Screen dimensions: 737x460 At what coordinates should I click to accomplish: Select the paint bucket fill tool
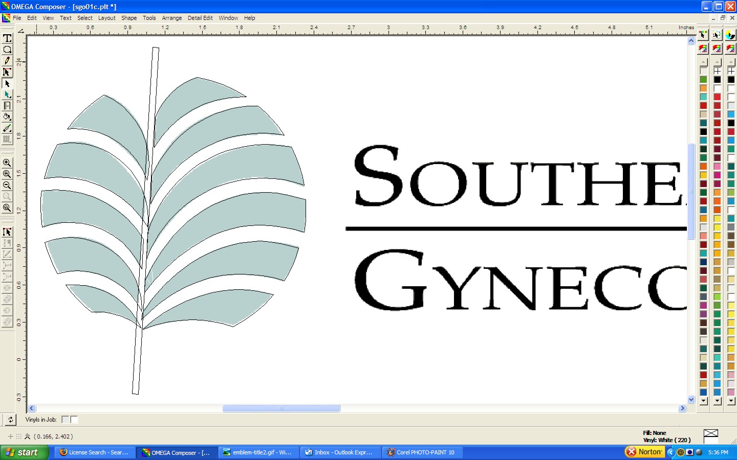pos(7,117)
